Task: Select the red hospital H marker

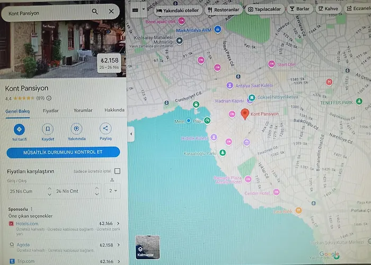Action: (329, 82)
